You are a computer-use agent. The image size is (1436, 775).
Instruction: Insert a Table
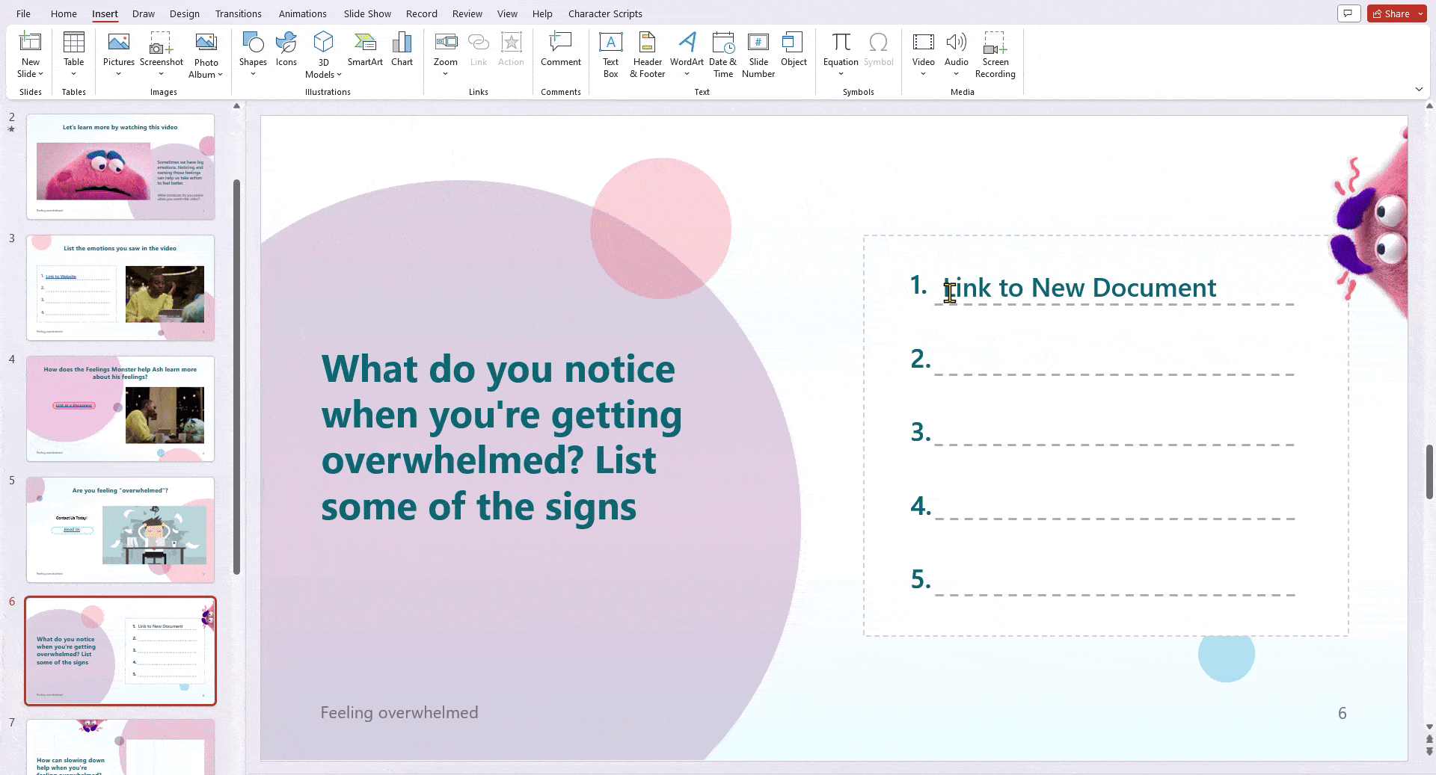pos(73,52)
